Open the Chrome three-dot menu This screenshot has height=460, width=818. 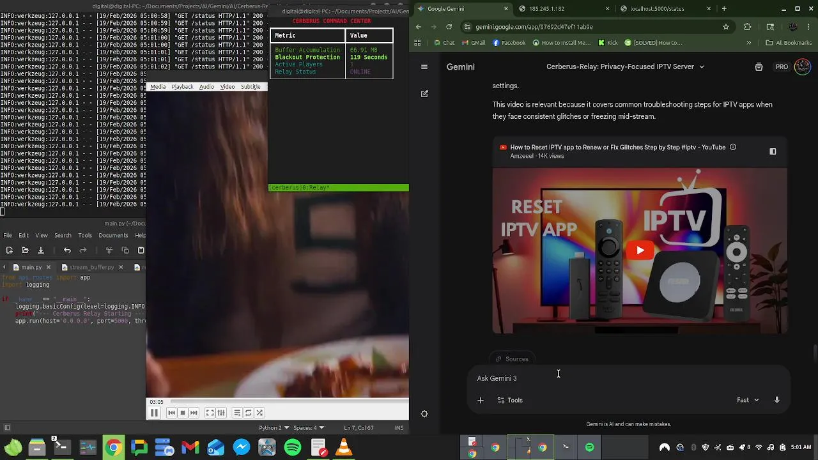coord(810,27)
